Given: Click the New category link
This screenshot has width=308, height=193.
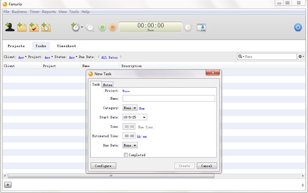Looking at the screenshot, I should point(142,108).
